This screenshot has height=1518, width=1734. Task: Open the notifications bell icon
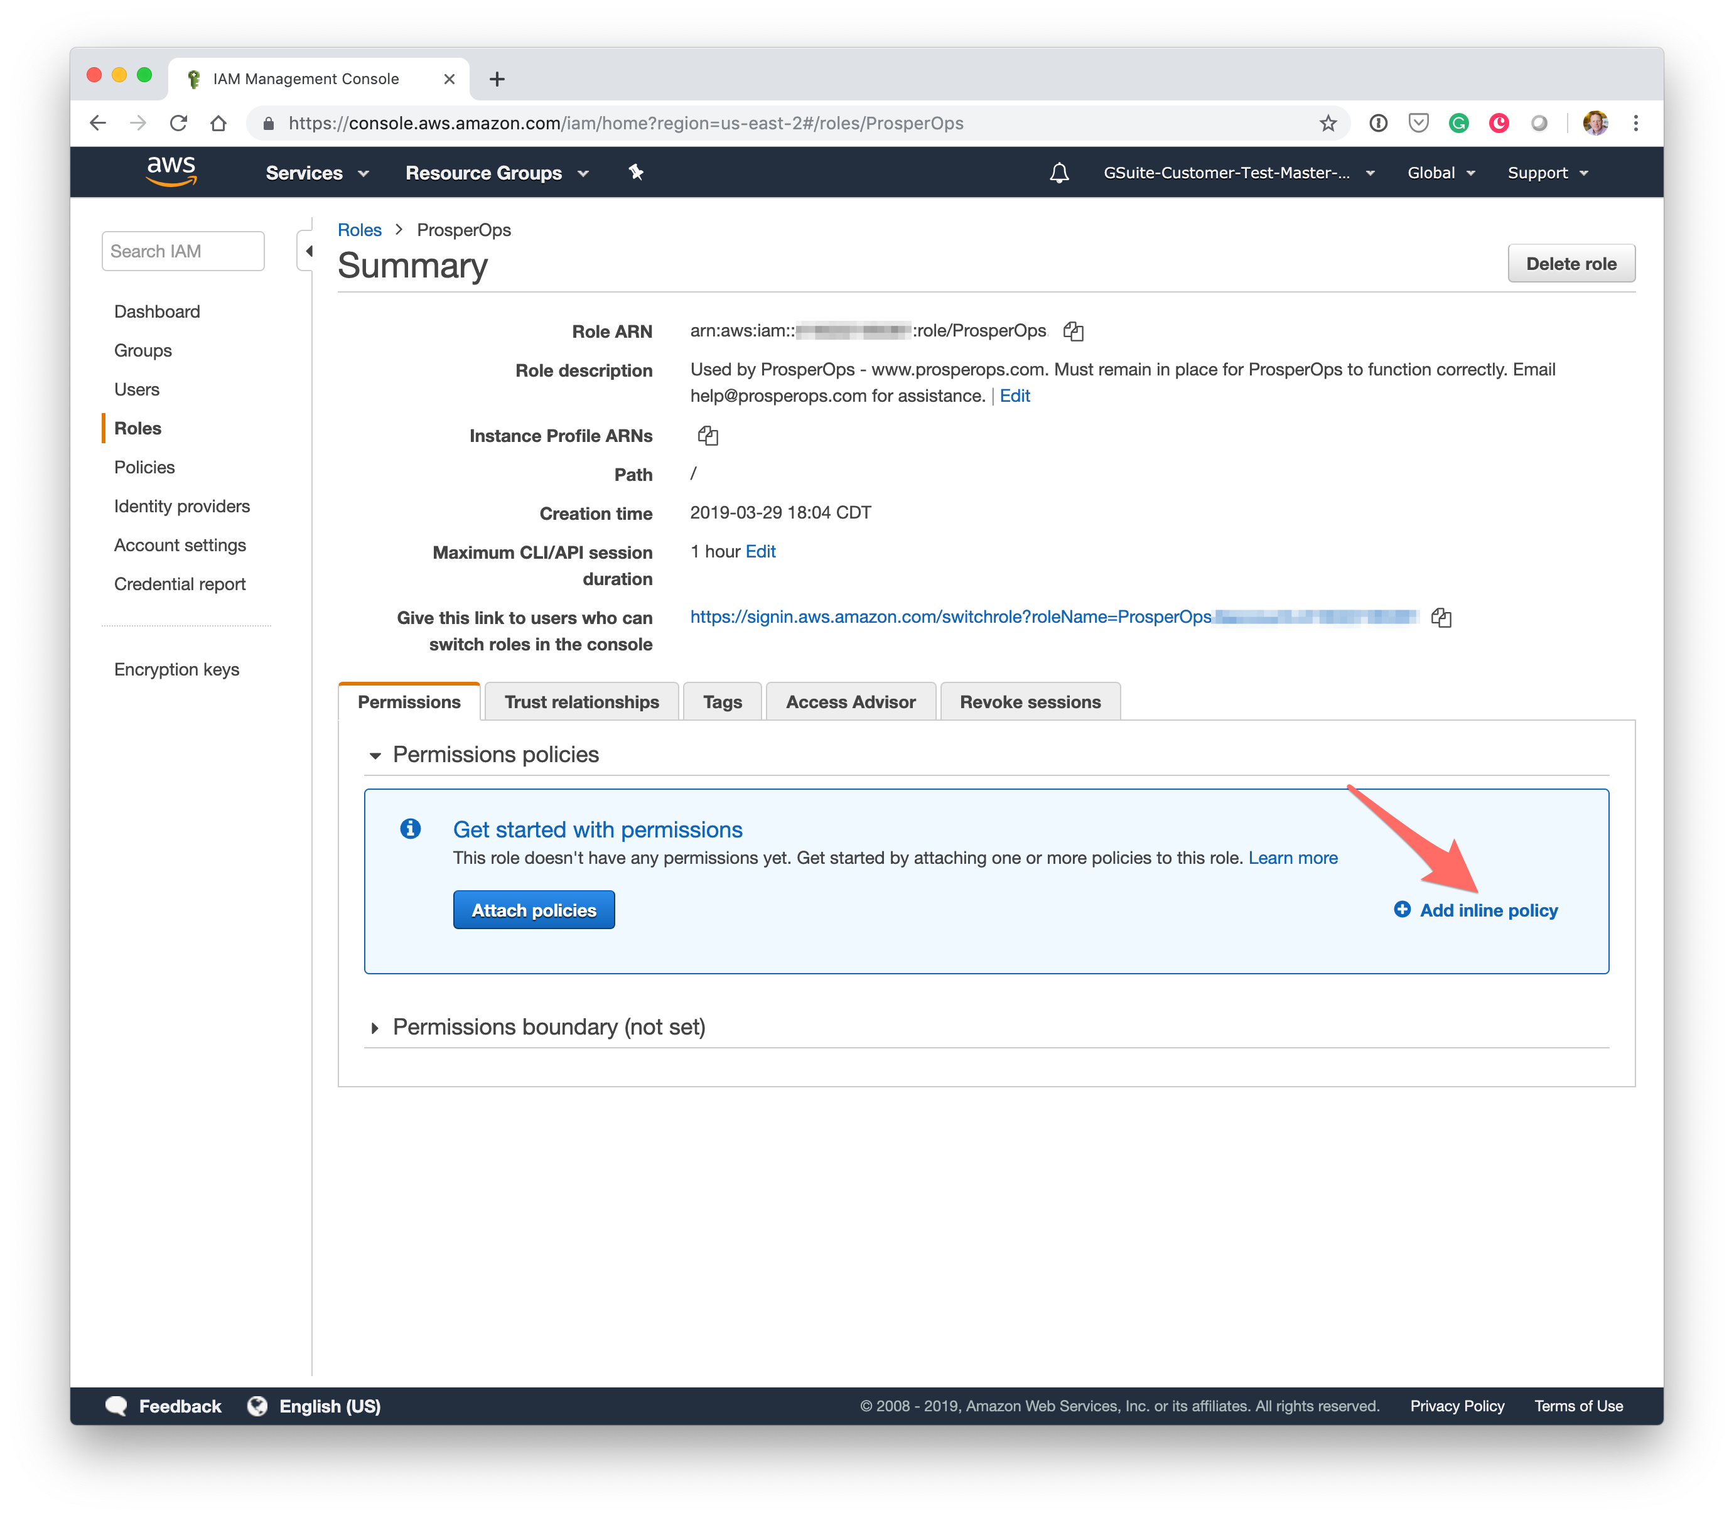pos(1058,173)
